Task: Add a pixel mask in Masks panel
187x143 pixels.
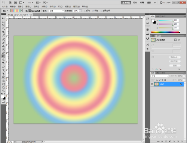Action: point(175,40)
